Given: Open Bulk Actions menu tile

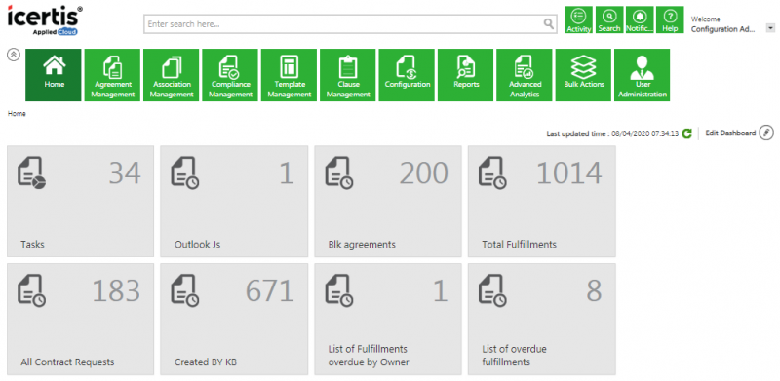Looking at the screenshot, I should click(x=583, y=75).
